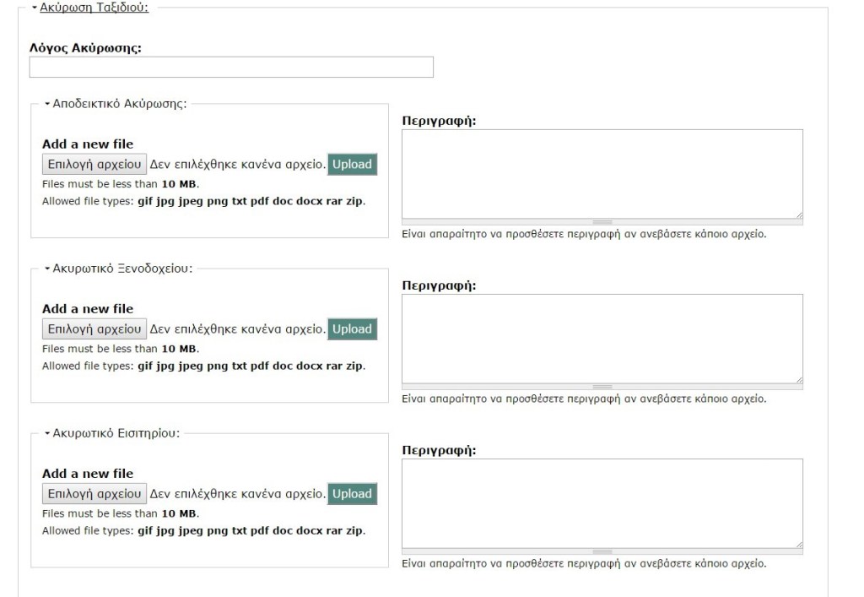Viewport: 864px width, 597px height.
Task: Grab the resize bar under the second Περιγραφή box
Action: pyautogui.click(x=602, y=387)
